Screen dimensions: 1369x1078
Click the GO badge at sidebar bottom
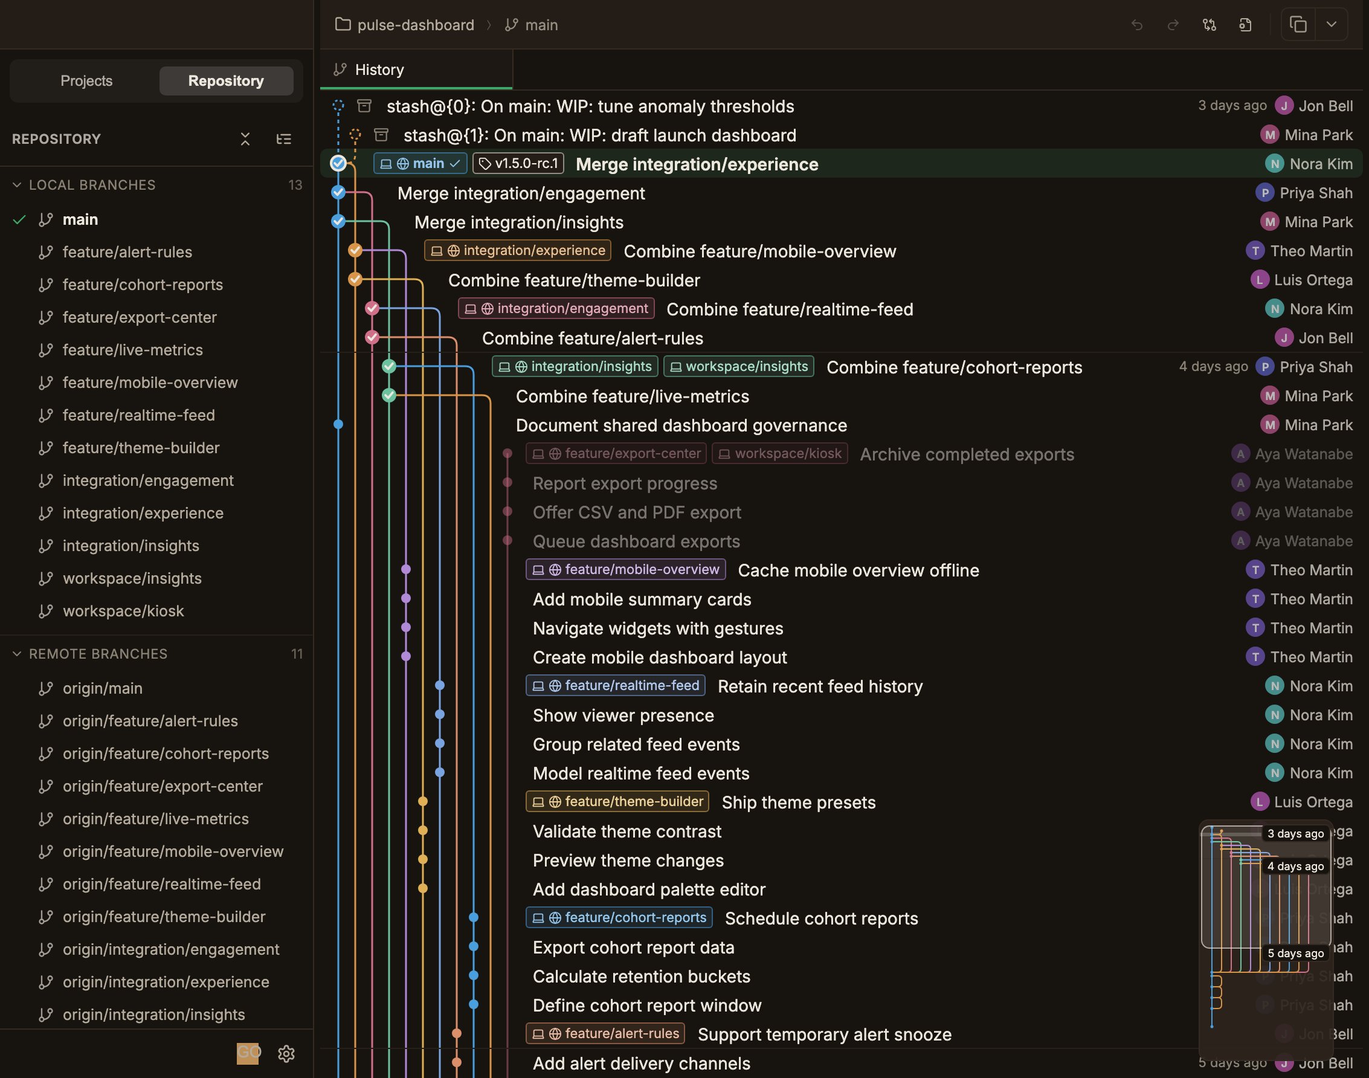[248, 1053]
